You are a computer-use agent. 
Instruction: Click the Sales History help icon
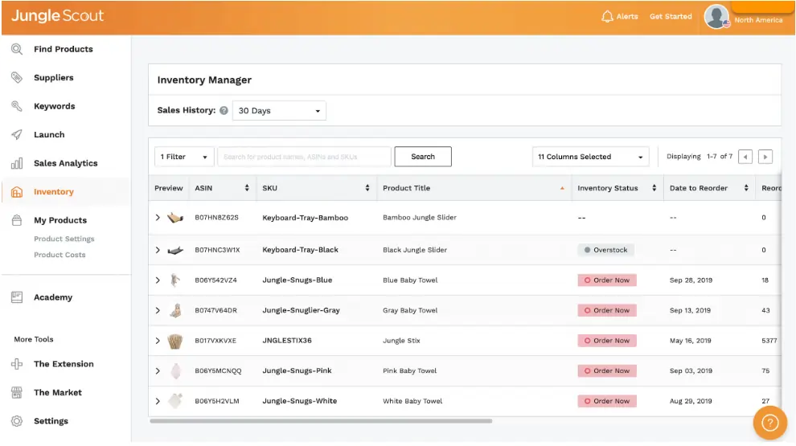[x=224, y=111]
